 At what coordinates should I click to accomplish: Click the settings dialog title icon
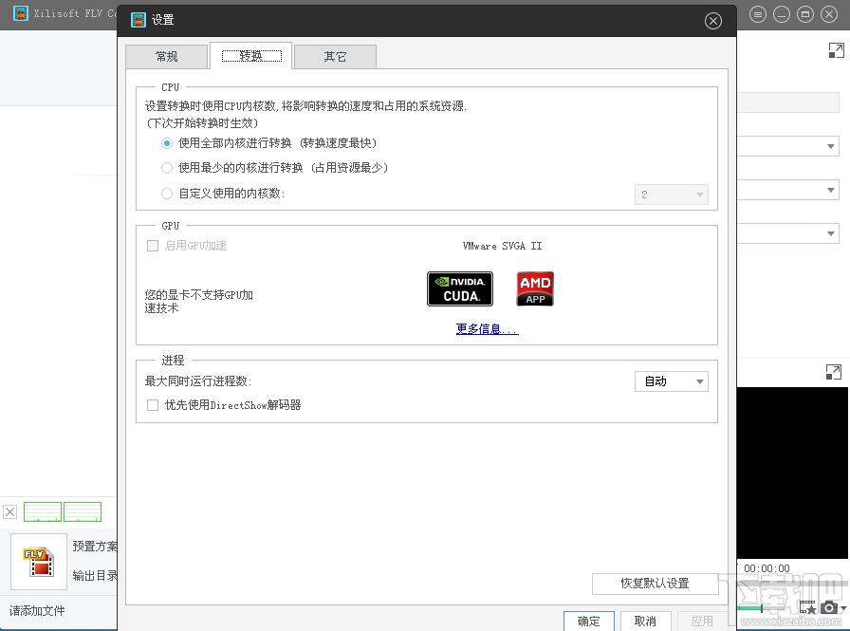[x=139, y=20]
